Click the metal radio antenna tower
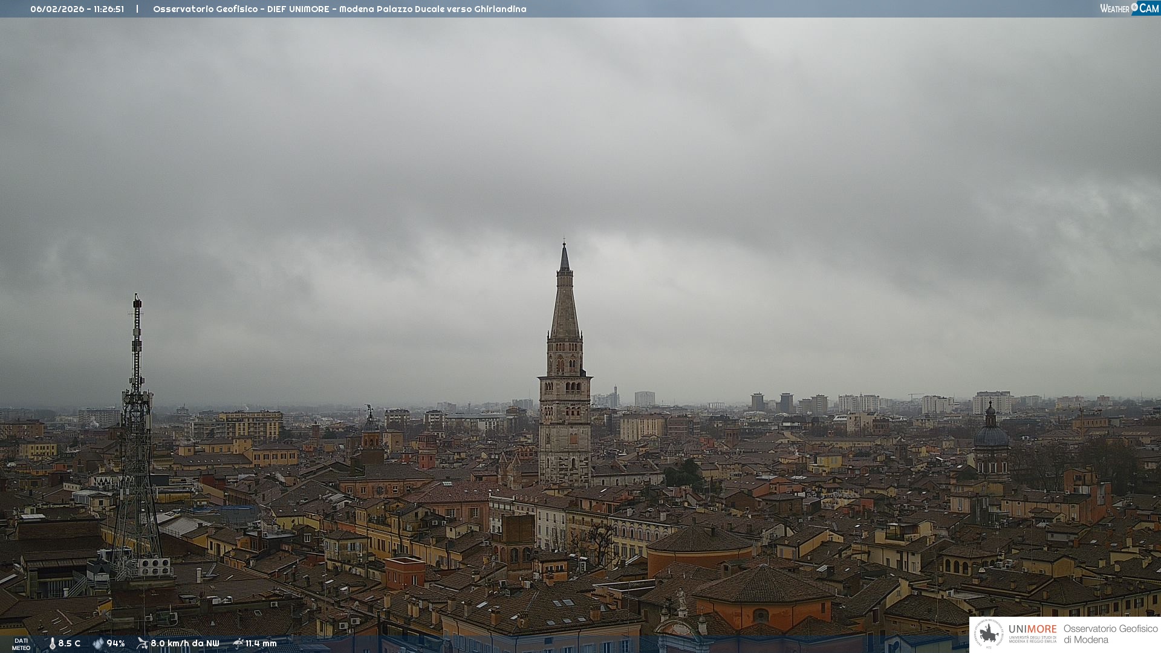 tap(137, 423)
